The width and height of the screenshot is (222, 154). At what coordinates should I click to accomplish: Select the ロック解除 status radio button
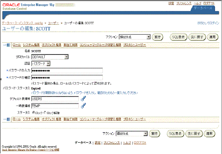pos(45,113)
